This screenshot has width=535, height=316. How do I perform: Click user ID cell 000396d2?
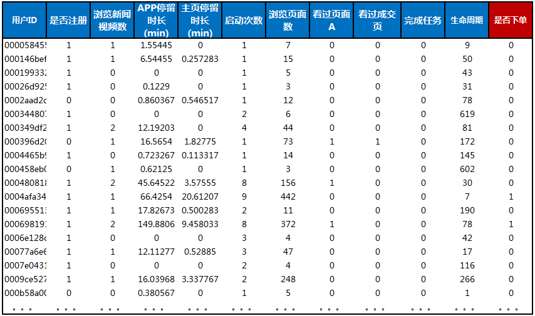tap(25, 141)
